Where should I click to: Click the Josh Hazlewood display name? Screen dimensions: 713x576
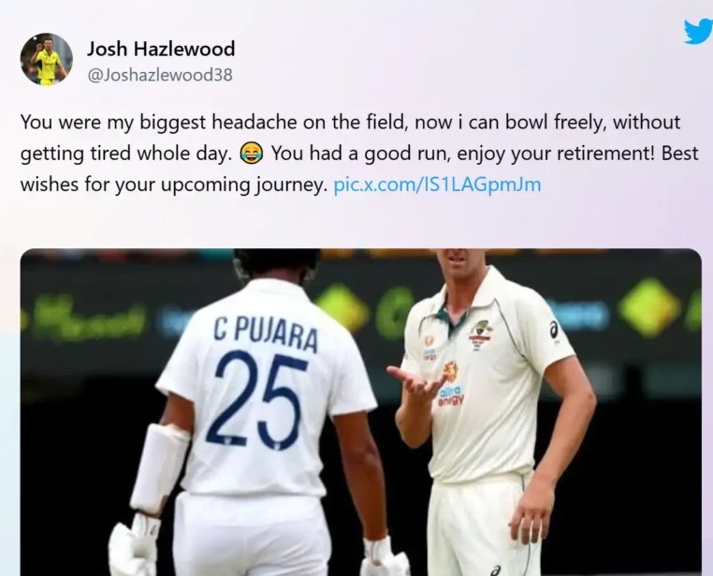(x=161, y=49)
